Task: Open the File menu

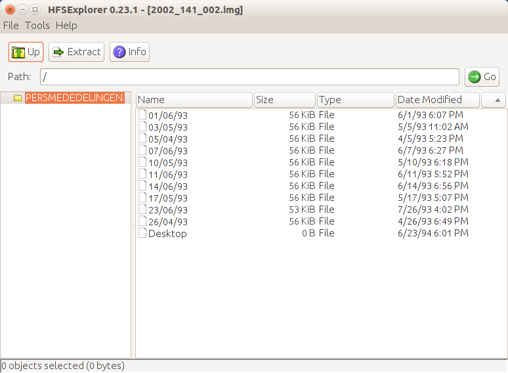Action: click(x=11, y=26)
